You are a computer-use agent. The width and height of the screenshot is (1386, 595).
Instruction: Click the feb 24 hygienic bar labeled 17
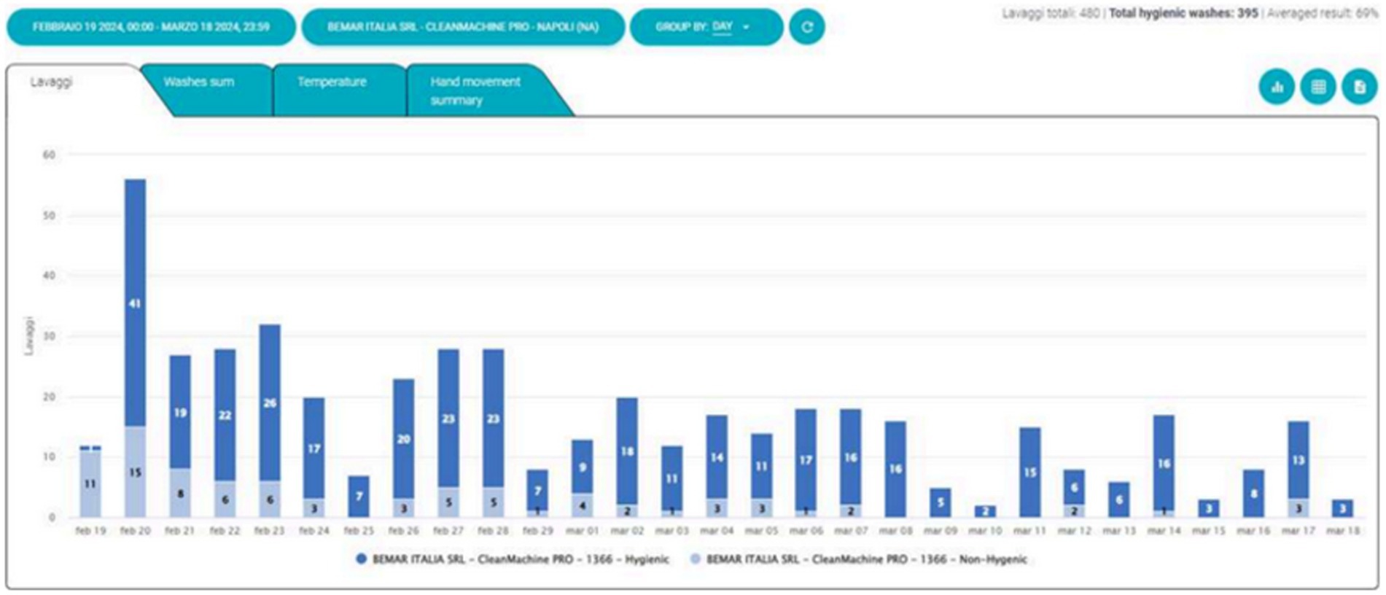314,448
